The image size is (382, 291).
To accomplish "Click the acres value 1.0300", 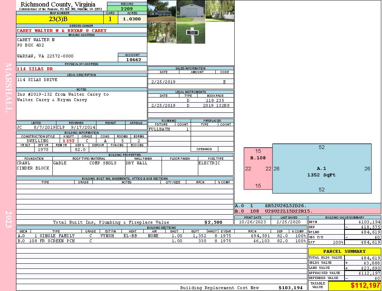I will (x=132, y=19).
